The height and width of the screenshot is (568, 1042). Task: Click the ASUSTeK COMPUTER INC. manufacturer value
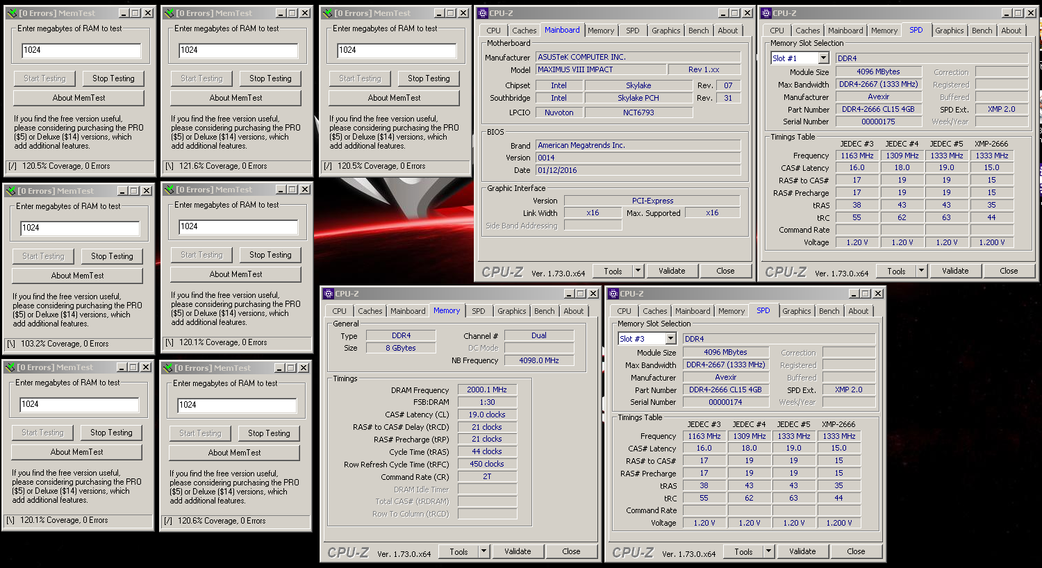(638, 57)
